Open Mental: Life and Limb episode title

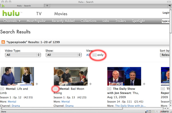click(x=14, y=91)
